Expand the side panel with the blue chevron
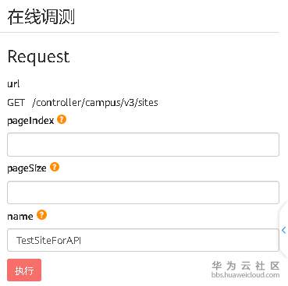 pyautogui.click(x=284, y=230)
